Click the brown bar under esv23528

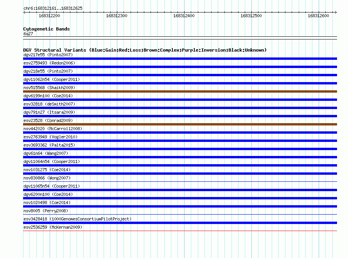pos(180,124)
